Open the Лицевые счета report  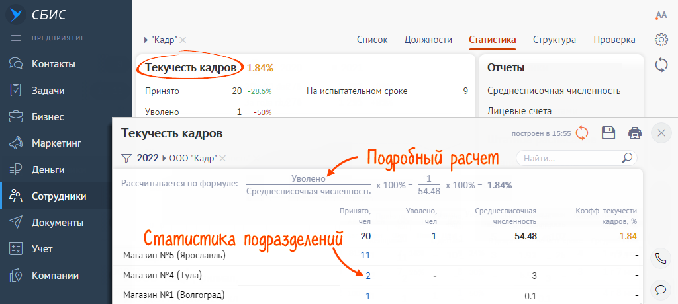point(519,111)
